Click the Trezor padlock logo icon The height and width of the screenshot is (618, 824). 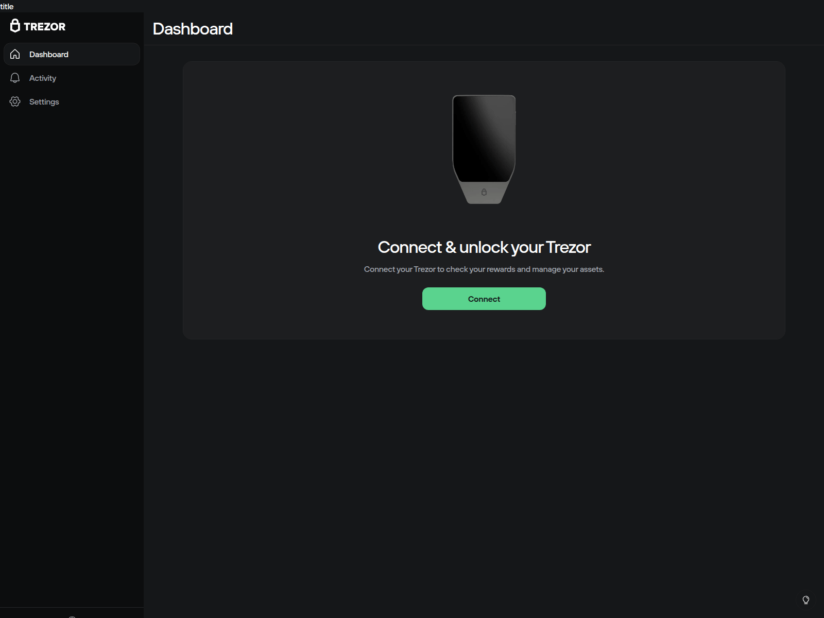[15, 26]
